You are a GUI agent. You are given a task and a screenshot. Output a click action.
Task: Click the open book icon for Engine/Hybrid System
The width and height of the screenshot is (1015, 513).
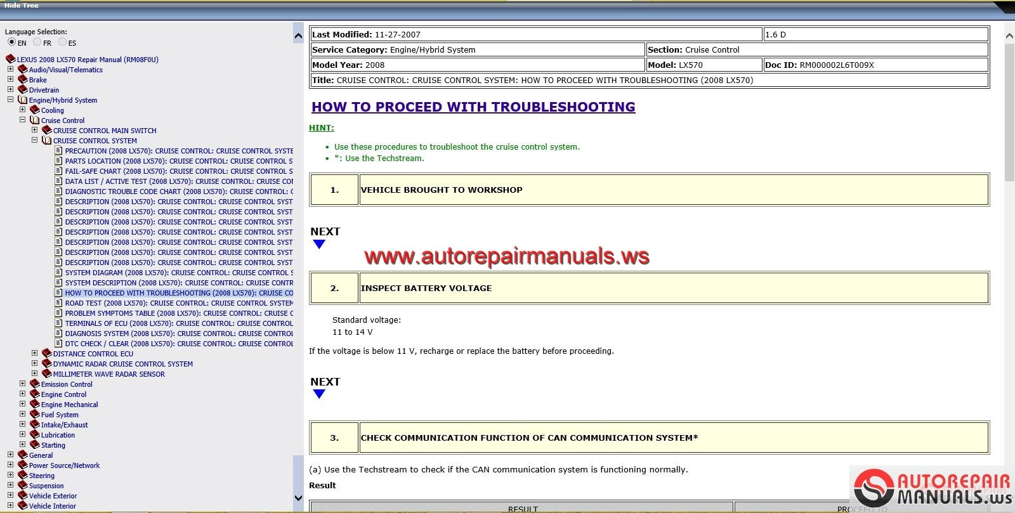pos(23,100)
